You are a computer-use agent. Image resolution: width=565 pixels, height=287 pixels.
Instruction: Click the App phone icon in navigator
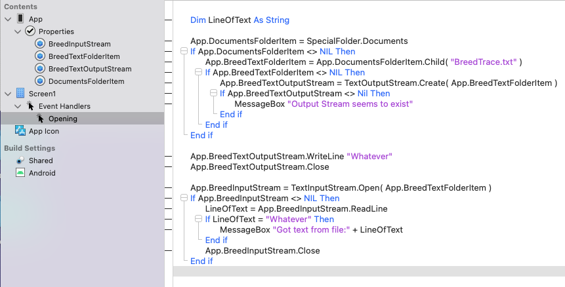pos(20,19)
